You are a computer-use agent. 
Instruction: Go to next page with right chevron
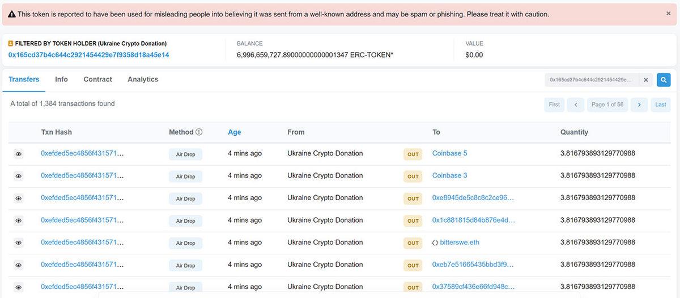coord(639,105)
